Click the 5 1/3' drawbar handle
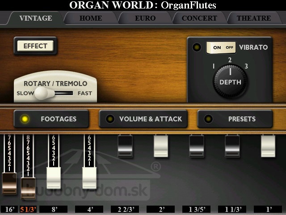 pos(28,188)
